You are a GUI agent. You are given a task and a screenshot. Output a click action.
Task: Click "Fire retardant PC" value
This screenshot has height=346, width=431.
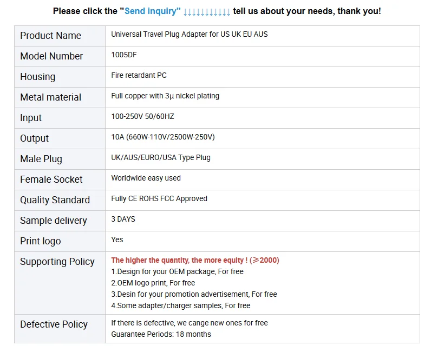(x=139, y=76)
